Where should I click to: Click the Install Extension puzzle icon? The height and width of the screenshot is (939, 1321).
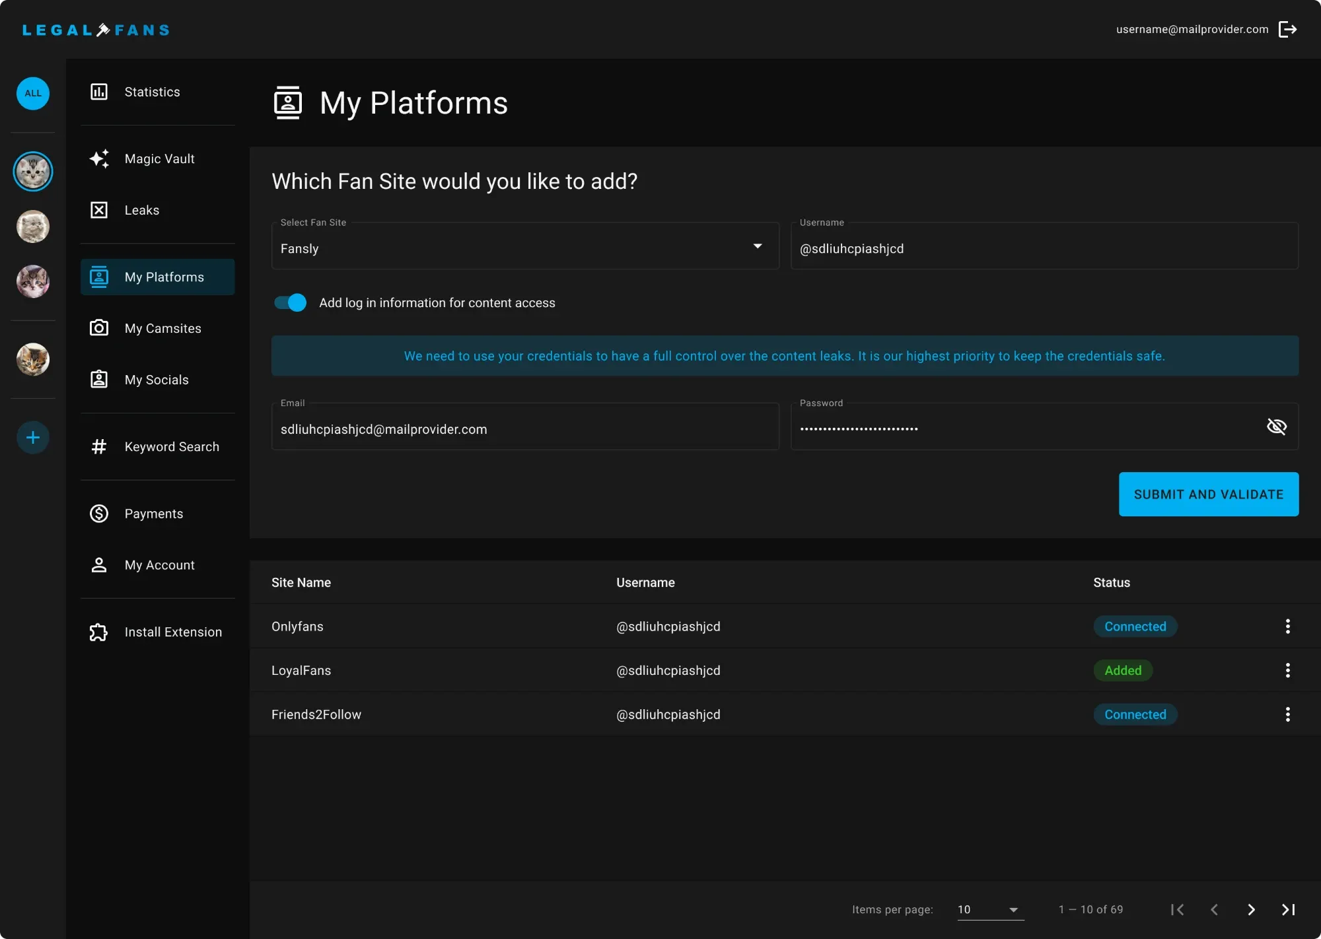point(99,632)
